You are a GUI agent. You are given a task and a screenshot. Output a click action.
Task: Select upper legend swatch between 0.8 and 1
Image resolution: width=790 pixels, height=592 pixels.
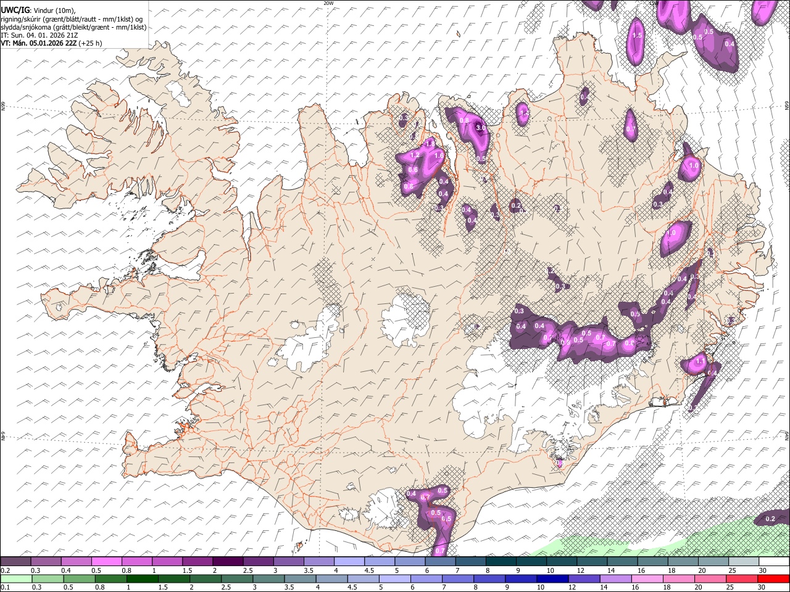click(x=137, y=562)
